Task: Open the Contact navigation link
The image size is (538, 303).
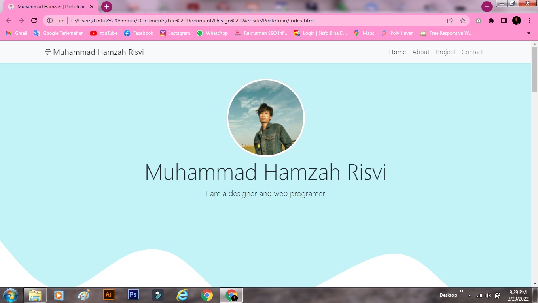Action: pos(472,52)
